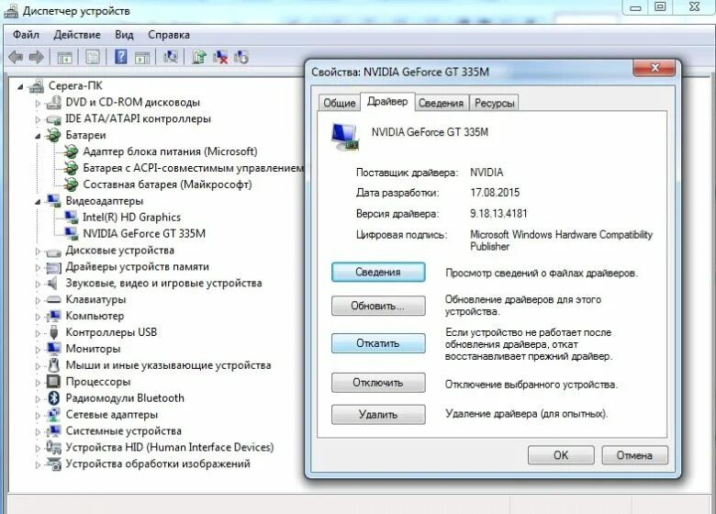Open the Справка menu
Viewport: 716px width, 514px height.
169,35
